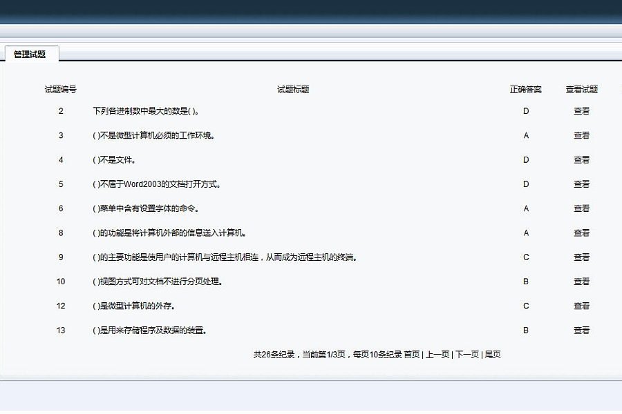Click 查看 in the Word2003 question row
The width and height of the screenshot is (622, 414).
tap(581, 184)
